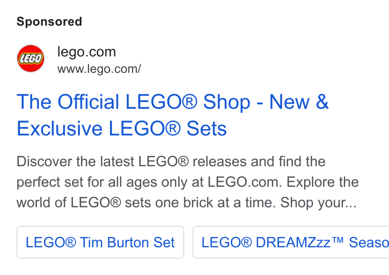
Task: Click the DREAMZzz™ word in second sitelink
Action: tap(300, 242)
